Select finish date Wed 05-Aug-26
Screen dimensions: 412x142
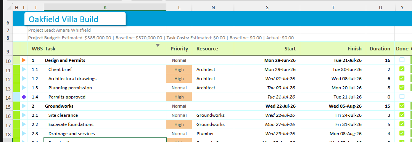coord(333,106)
